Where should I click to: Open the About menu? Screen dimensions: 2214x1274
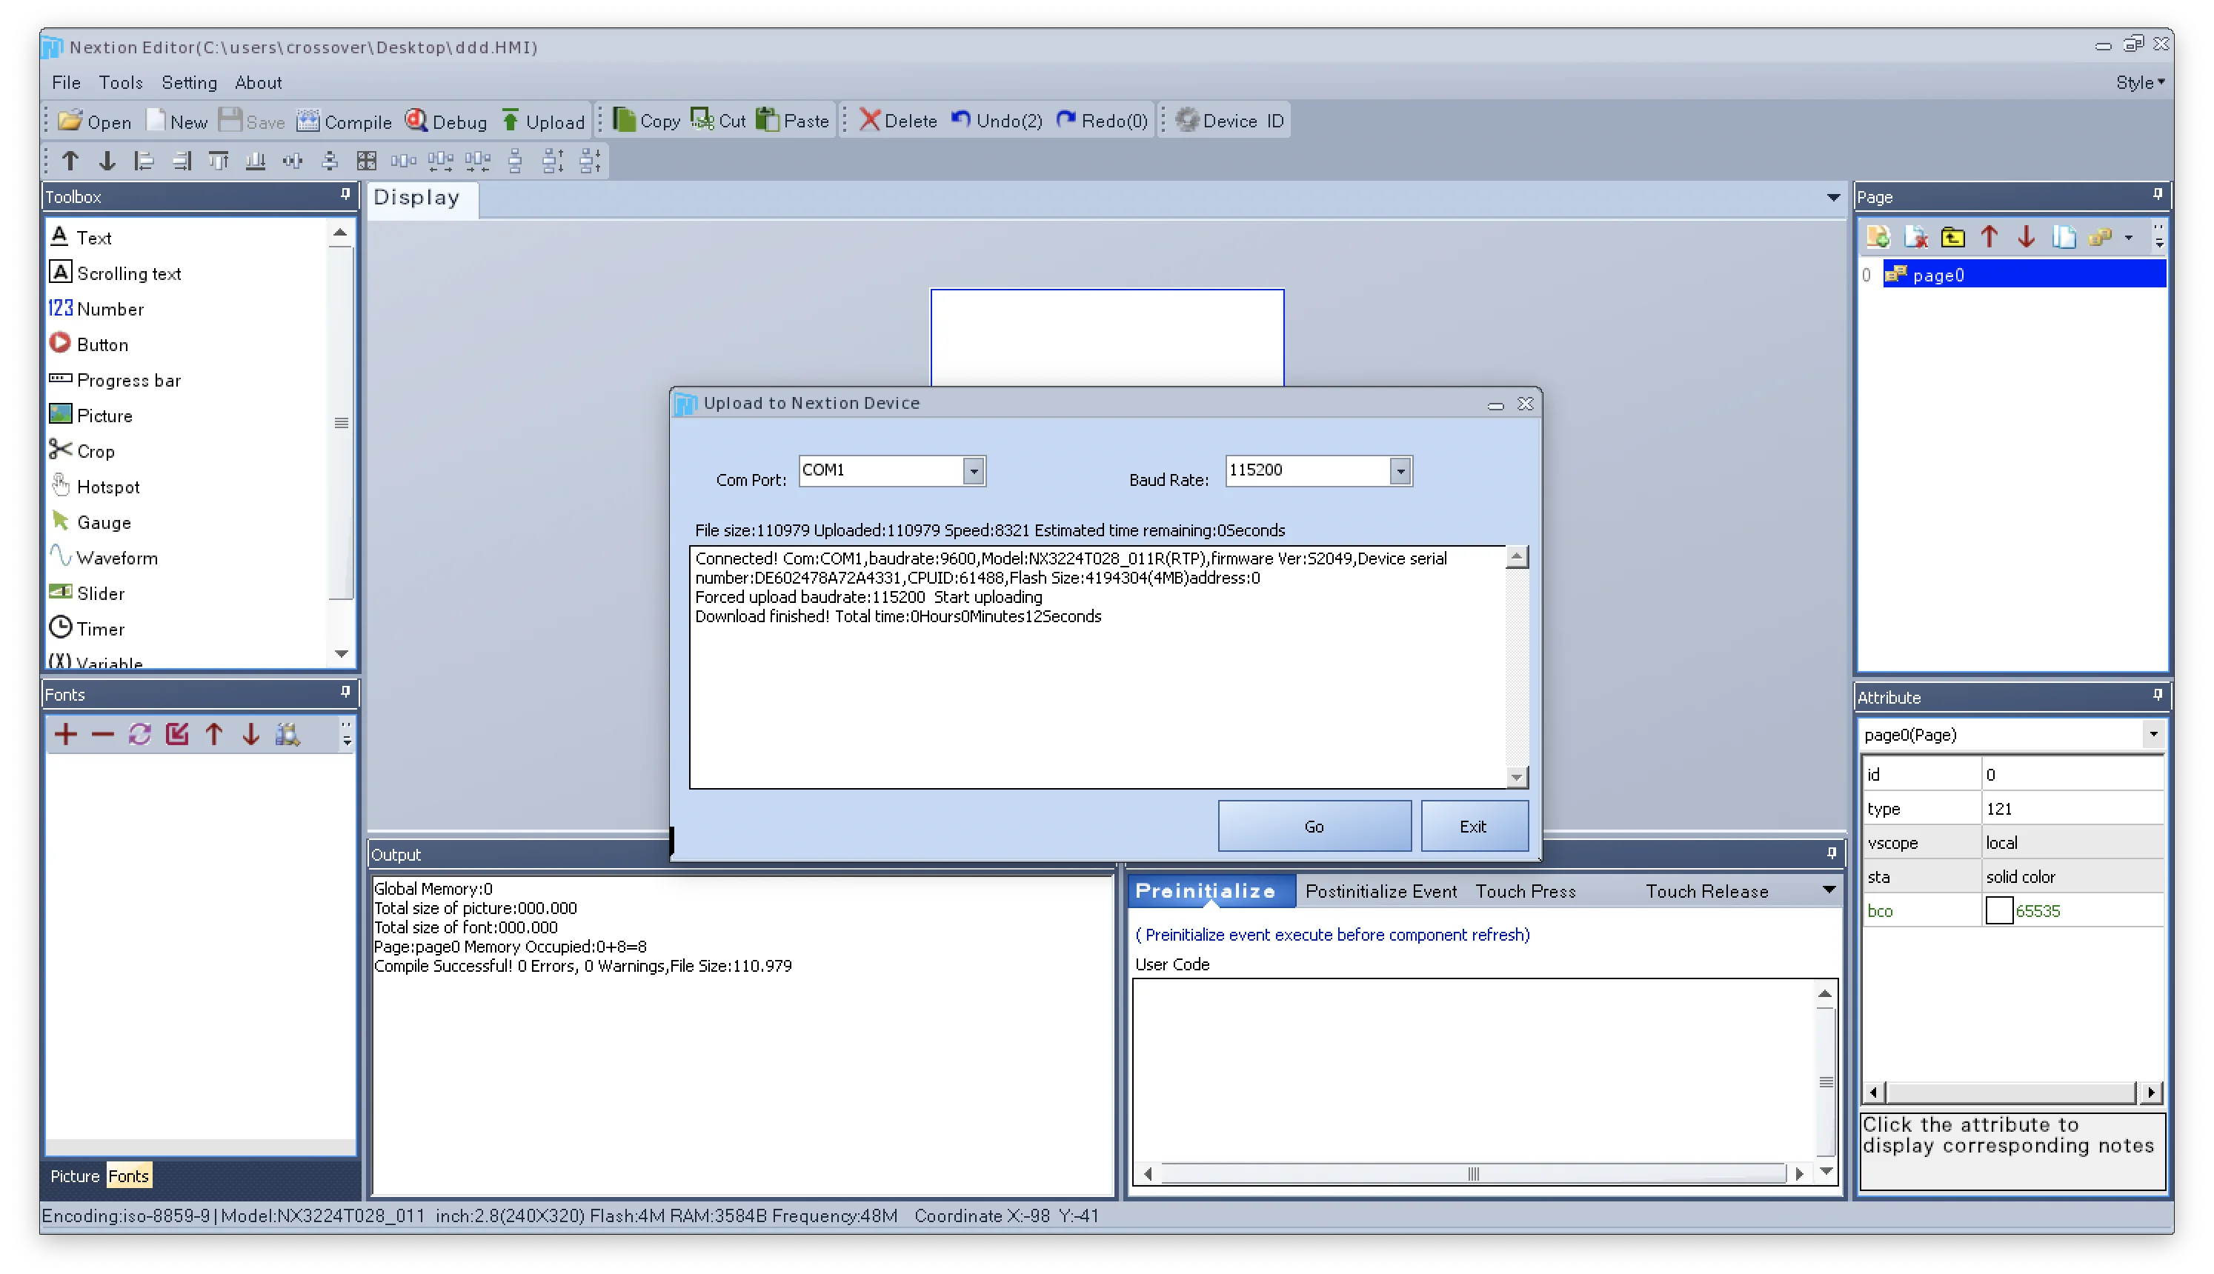[258, 82]
